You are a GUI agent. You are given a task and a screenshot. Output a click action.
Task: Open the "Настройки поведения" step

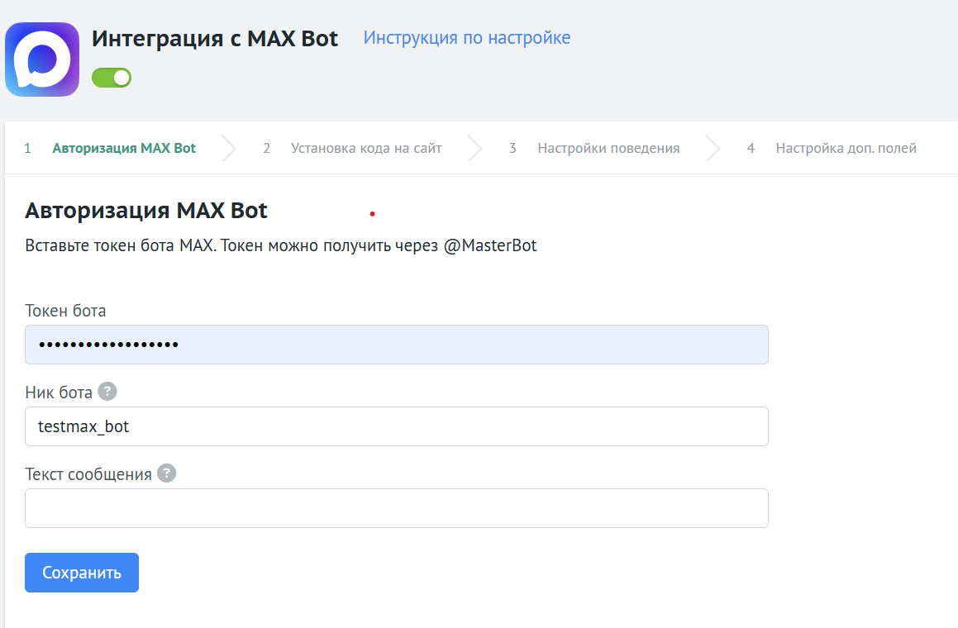point(608,149)
